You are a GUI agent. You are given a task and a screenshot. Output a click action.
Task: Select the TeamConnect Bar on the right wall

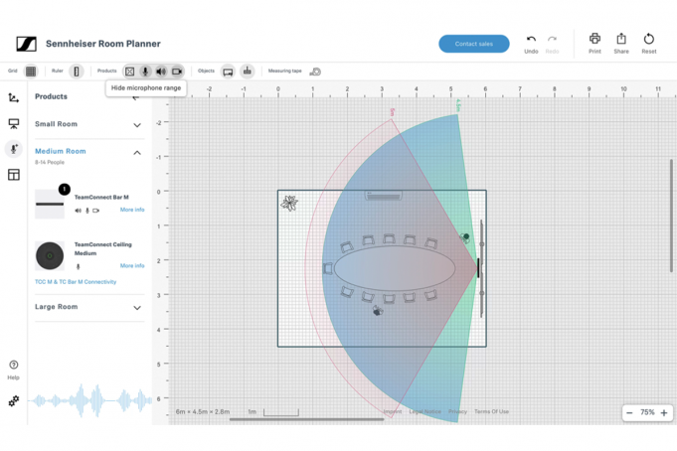(x=478, y=268)
